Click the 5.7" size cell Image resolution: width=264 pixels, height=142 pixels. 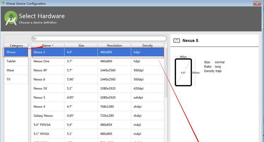[81, 70]
